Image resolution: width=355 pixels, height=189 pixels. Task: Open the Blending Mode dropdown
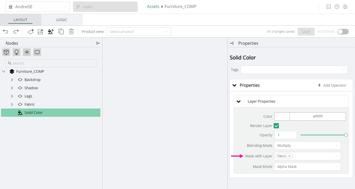[x=307, y=146]
